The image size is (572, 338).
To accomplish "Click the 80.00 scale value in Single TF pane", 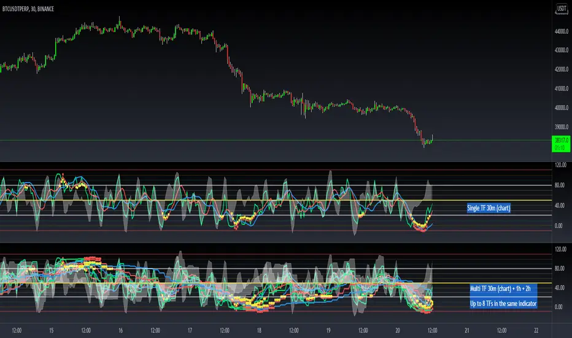I will [560, 185].
